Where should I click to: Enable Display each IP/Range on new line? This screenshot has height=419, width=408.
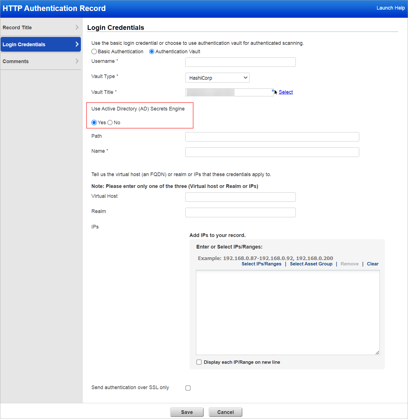coord(199,362)
